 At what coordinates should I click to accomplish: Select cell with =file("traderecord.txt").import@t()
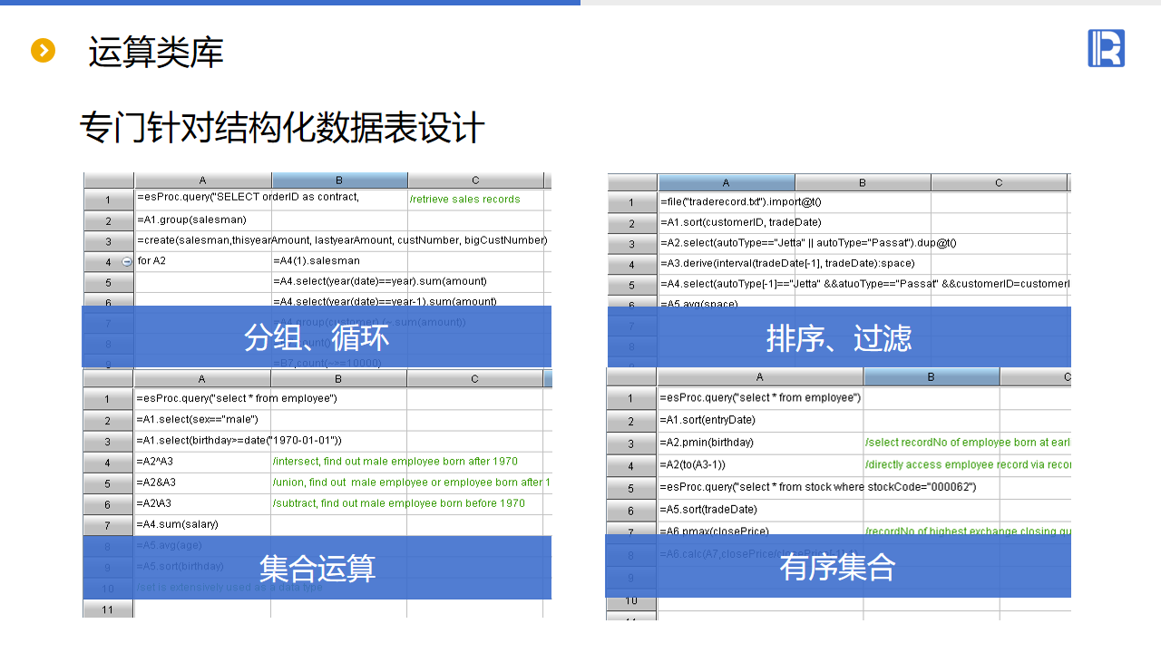point(726,202)
